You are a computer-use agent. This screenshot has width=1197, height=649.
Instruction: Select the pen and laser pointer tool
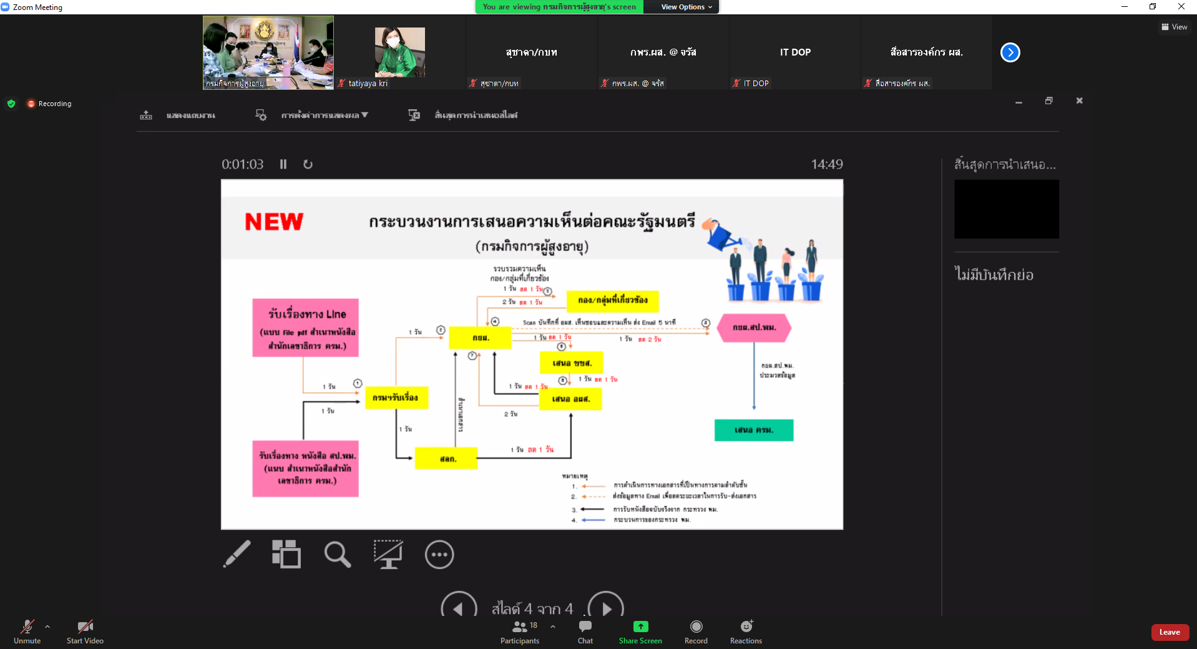tap(237, 554)
